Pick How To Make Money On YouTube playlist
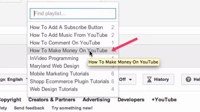 click(x=73, y=50)
